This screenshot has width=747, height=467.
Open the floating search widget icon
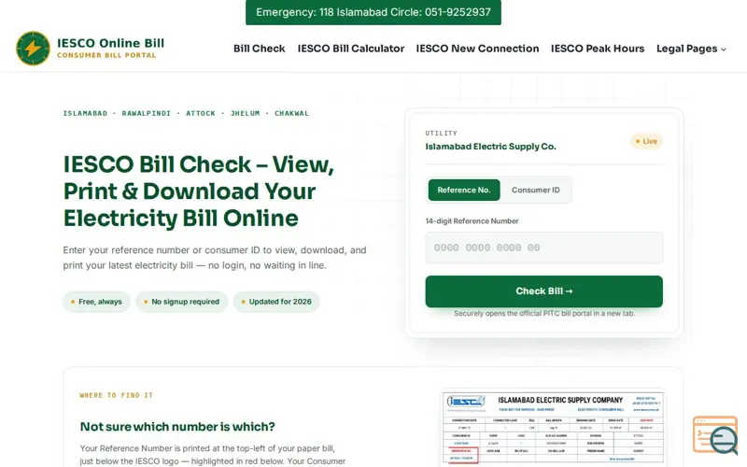click(x=715, y=435)
